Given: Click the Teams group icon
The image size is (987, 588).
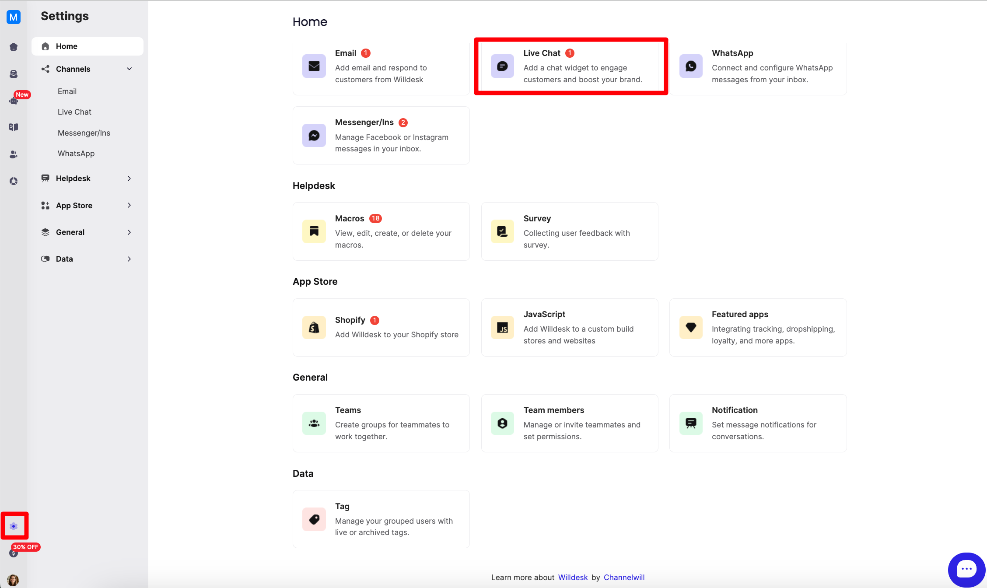Looking at the screenshot, I should click(x=314, y=423).
